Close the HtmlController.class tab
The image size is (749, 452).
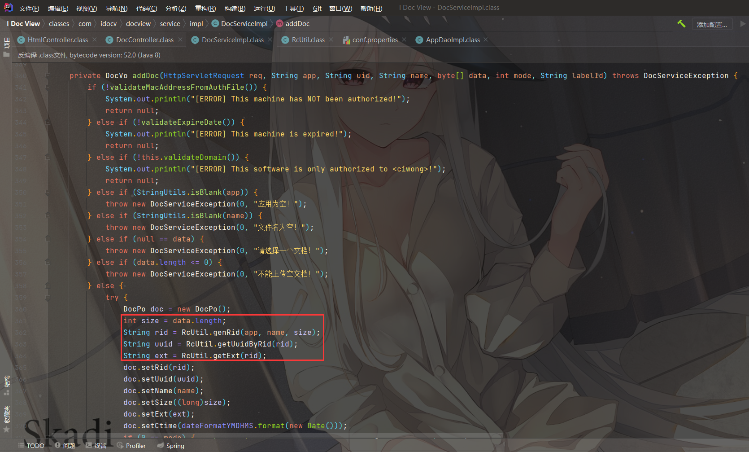(95, 39)
